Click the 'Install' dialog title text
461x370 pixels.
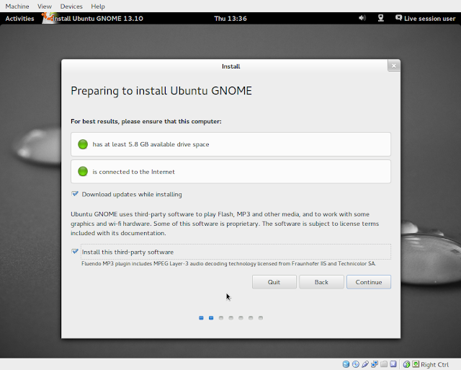pyautogui.click(x=230, y=66)
